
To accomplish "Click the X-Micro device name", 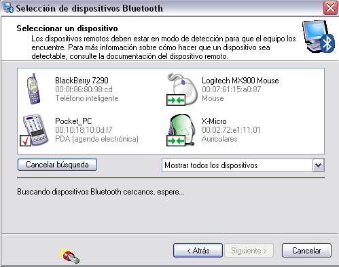I will pos(214,121).
